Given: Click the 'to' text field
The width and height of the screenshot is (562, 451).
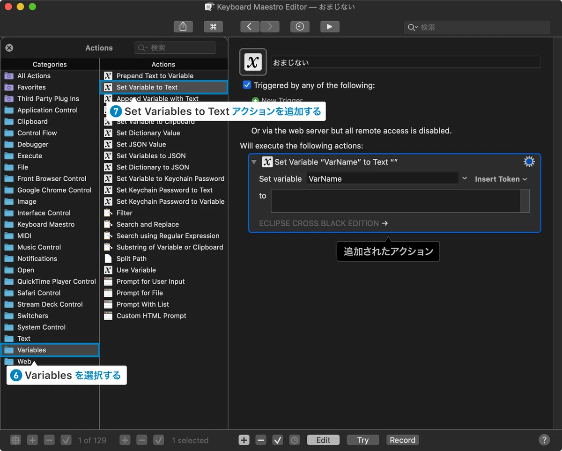Looking at the screenshot, I should click(400, 201).
